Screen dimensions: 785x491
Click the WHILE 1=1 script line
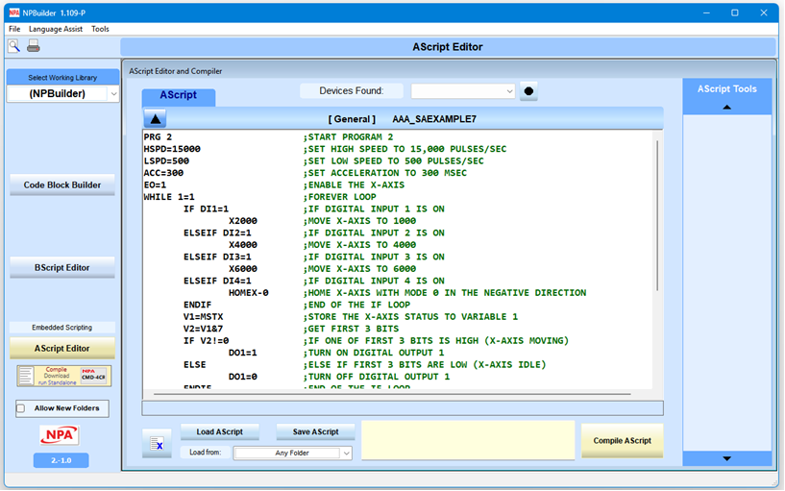pos(169,197)
